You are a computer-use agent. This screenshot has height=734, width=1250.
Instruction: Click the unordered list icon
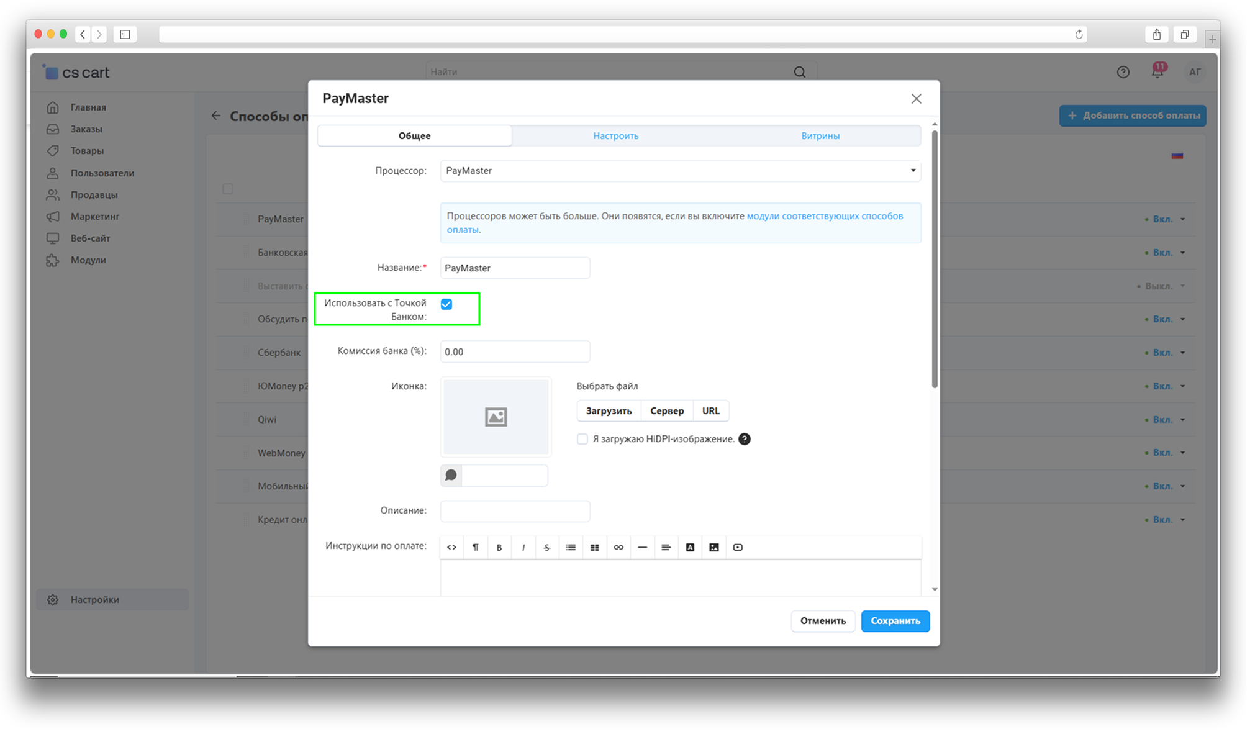click(571, 547)
